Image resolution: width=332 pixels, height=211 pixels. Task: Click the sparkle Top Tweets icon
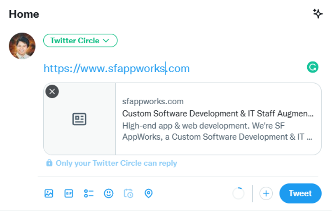coord(318,14)
